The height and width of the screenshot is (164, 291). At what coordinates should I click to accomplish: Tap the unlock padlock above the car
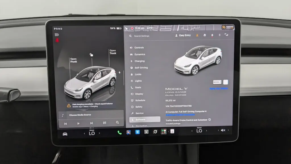pos(91,55)
